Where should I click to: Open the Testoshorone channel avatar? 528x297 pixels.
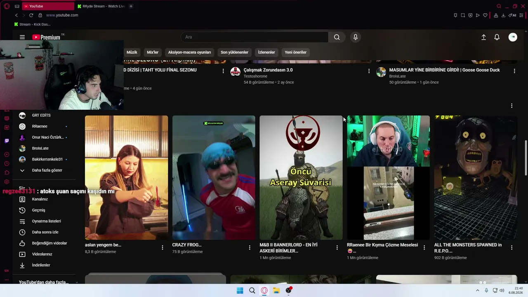[236, 72]
